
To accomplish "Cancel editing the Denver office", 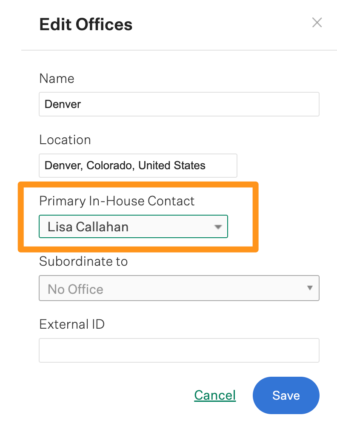I will pyautogui.click(x=215, y=395).
